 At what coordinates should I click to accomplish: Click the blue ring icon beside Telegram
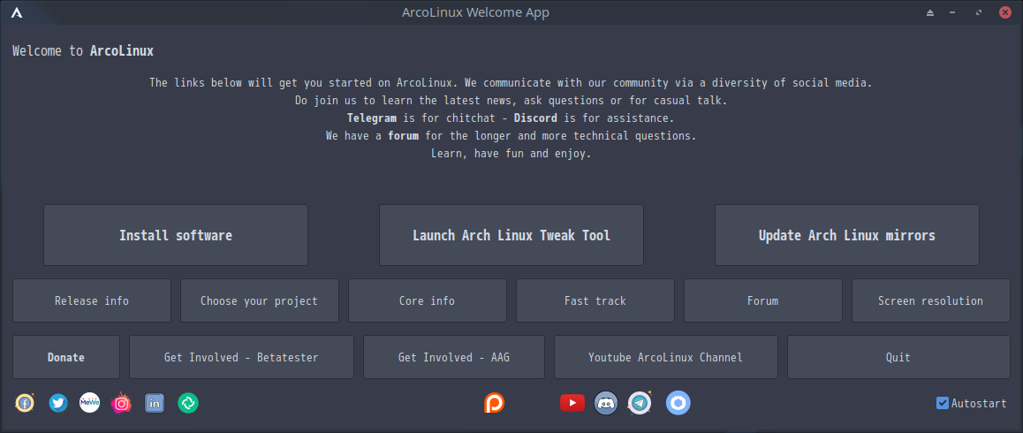click(x=678, y=403)
